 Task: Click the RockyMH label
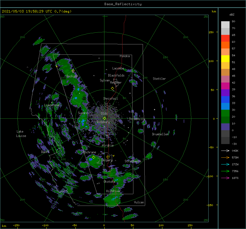(x=72, y=76)
